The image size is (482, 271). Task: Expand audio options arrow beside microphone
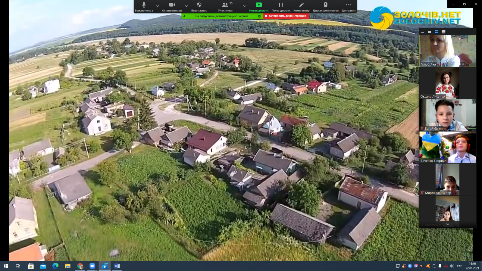pyautogui.click(x=157, y=6)
